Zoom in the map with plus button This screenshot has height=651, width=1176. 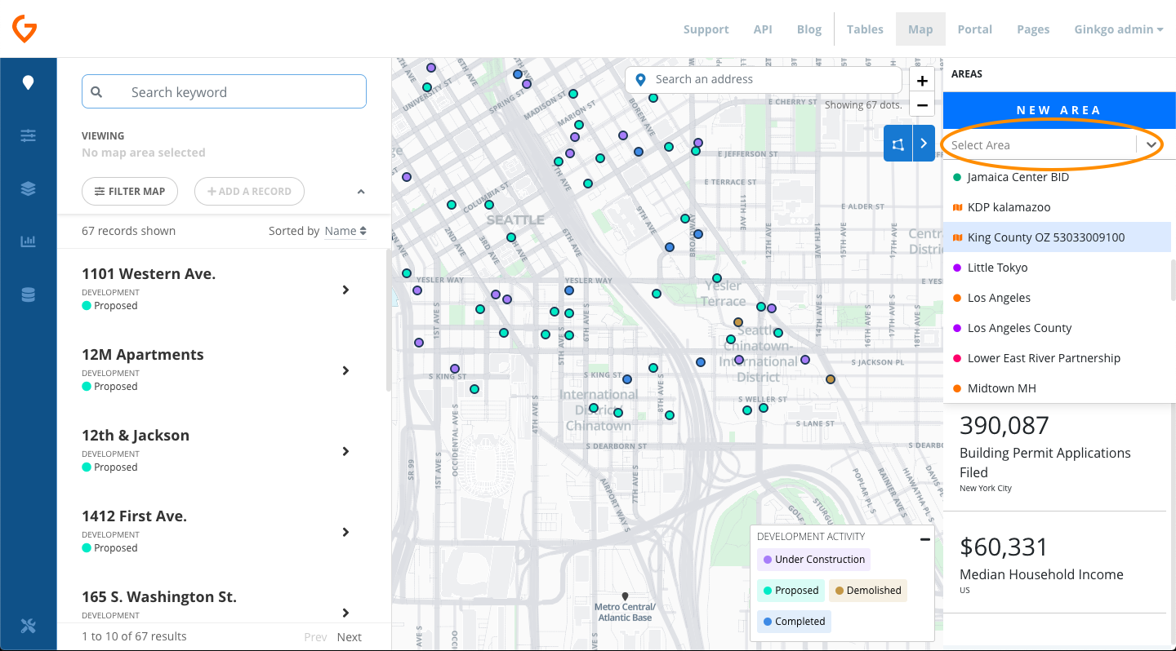(x=922, y=81)
